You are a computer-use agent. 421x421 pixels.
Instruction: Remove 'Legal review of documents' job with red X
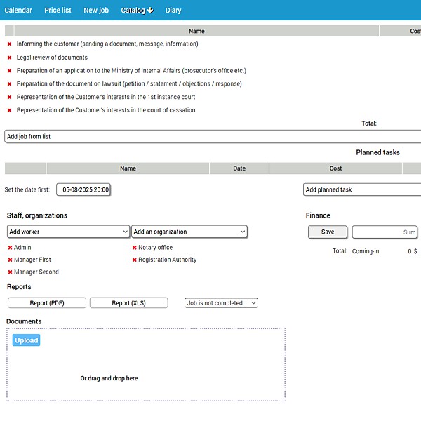pyautogui.click(x=10, y=58)
